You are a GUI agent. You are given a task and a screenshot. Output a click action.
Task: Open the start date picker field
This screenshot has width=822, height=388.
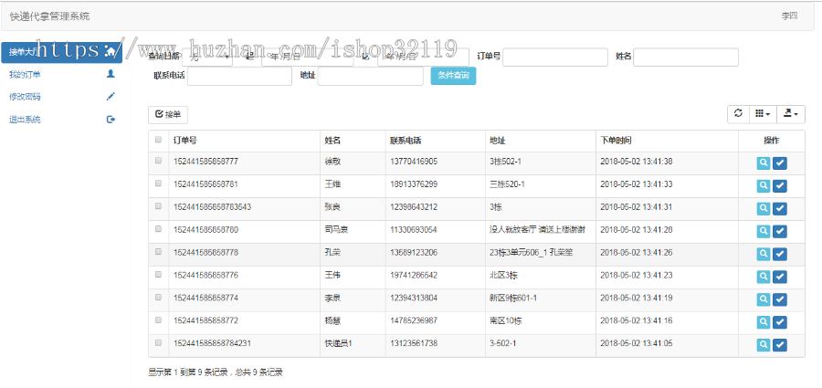307,58
